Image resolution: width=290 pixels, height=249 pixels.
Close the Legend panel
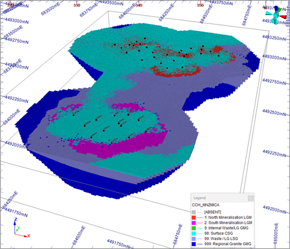click(250, 198)
